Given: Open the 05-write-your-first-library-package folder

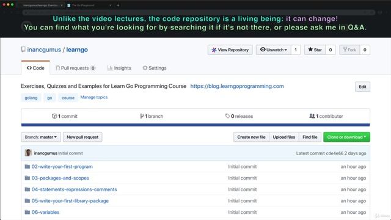Looking at the screenshot, I should pyautogui.click(x=70, y=201).
